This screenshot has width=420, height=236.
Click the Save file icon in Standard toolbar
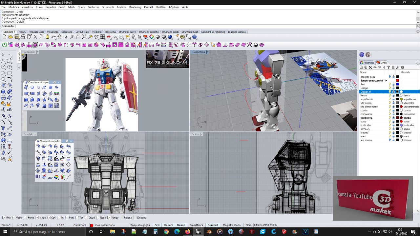click(x=17, y=37)
